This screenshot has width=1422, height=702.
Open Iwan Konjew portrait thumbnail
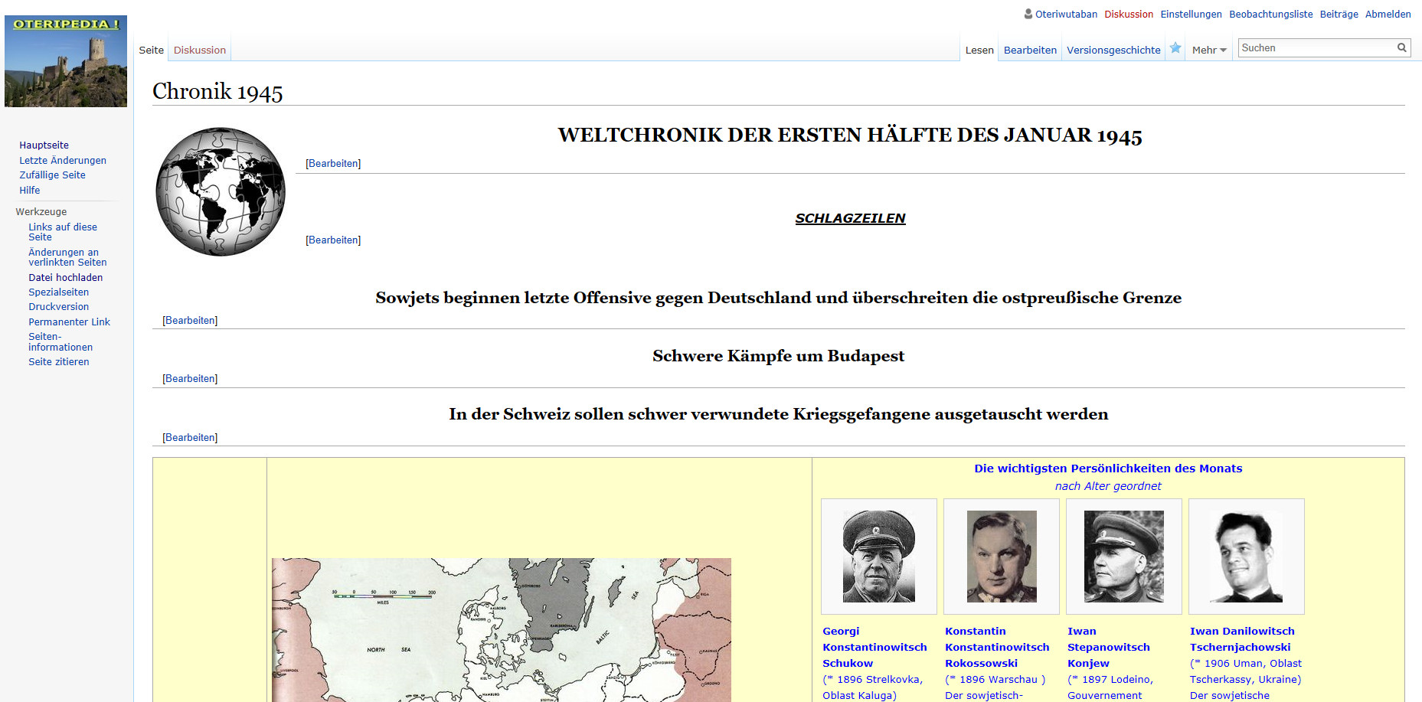click(1123, 557)
